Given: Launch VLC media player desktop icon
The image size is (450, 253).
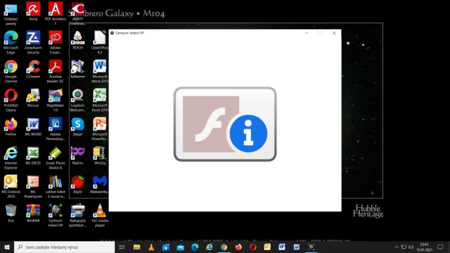Looking at the screenshot, I should tap(100, 215).
